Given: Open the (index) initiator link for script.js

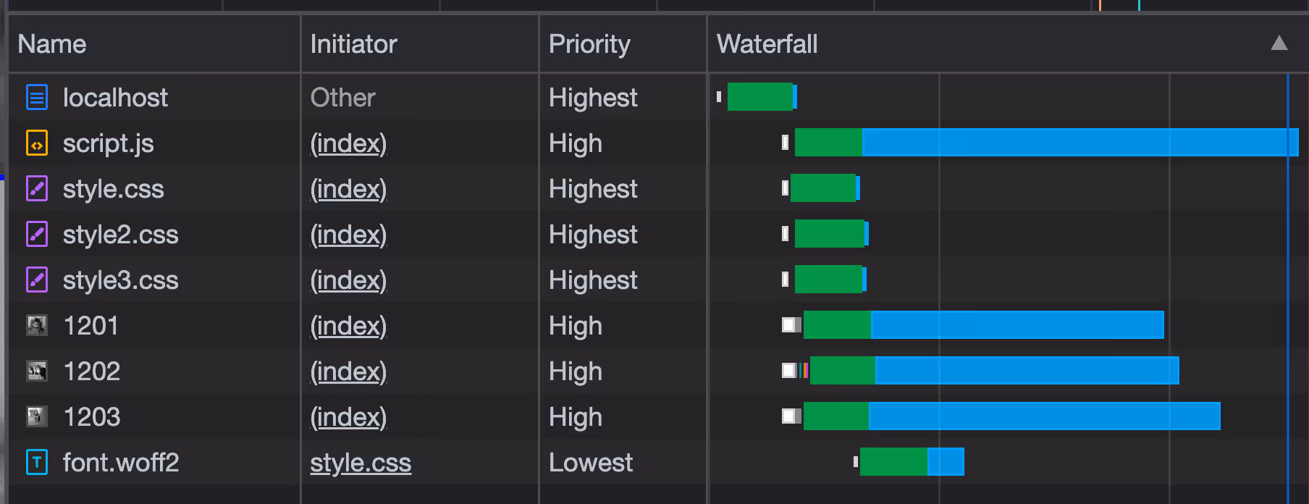Looking at the screenshot, I should (x=348, y=143).
